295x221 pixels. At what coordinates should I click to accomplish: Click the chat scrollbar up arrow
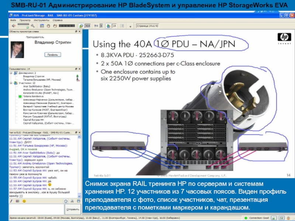tap(79, 137)
